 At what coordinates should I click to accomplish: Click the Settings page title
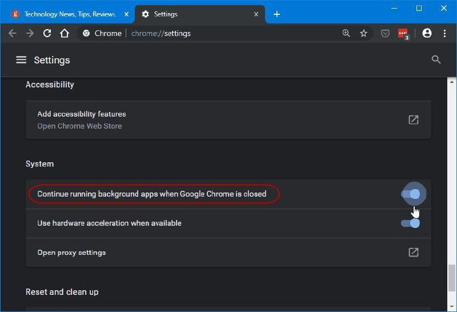(x=52, y=60)
